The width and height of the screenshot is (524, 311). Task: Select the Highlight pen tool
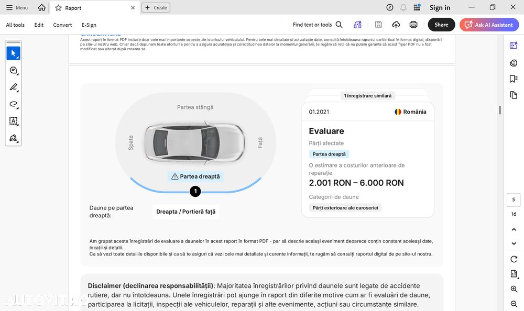point(14,87)
